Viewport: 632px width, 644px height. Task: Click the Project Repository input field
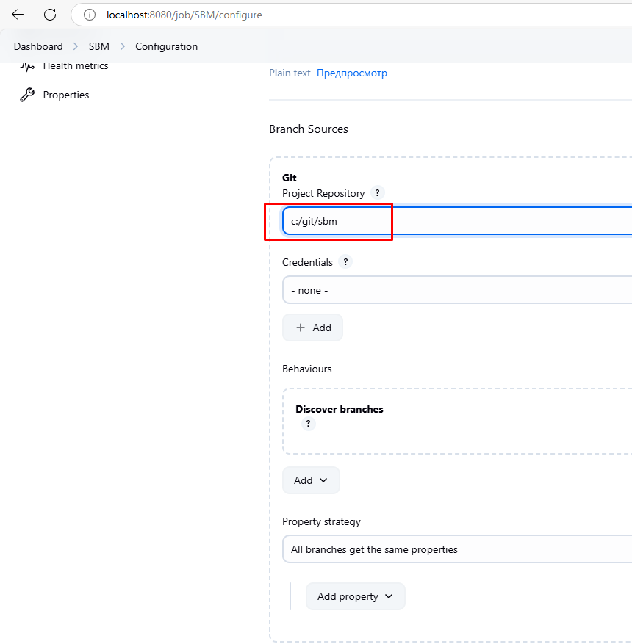456,221
